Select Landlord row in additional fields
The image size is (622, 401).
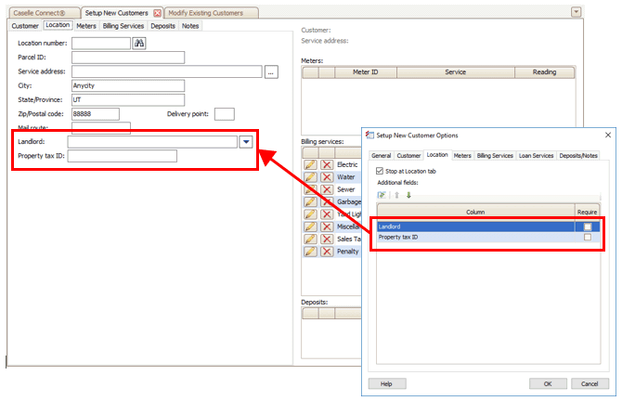[x=488, y=226]
